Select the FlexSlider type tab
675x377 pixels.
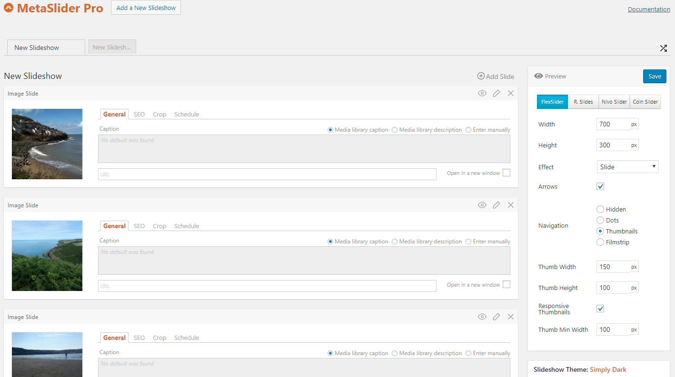click(552, 102)
